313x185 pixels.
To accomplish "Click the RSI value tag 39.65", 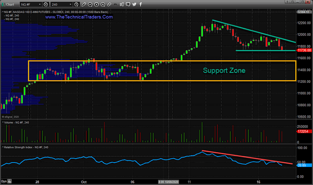I will 304,165.
